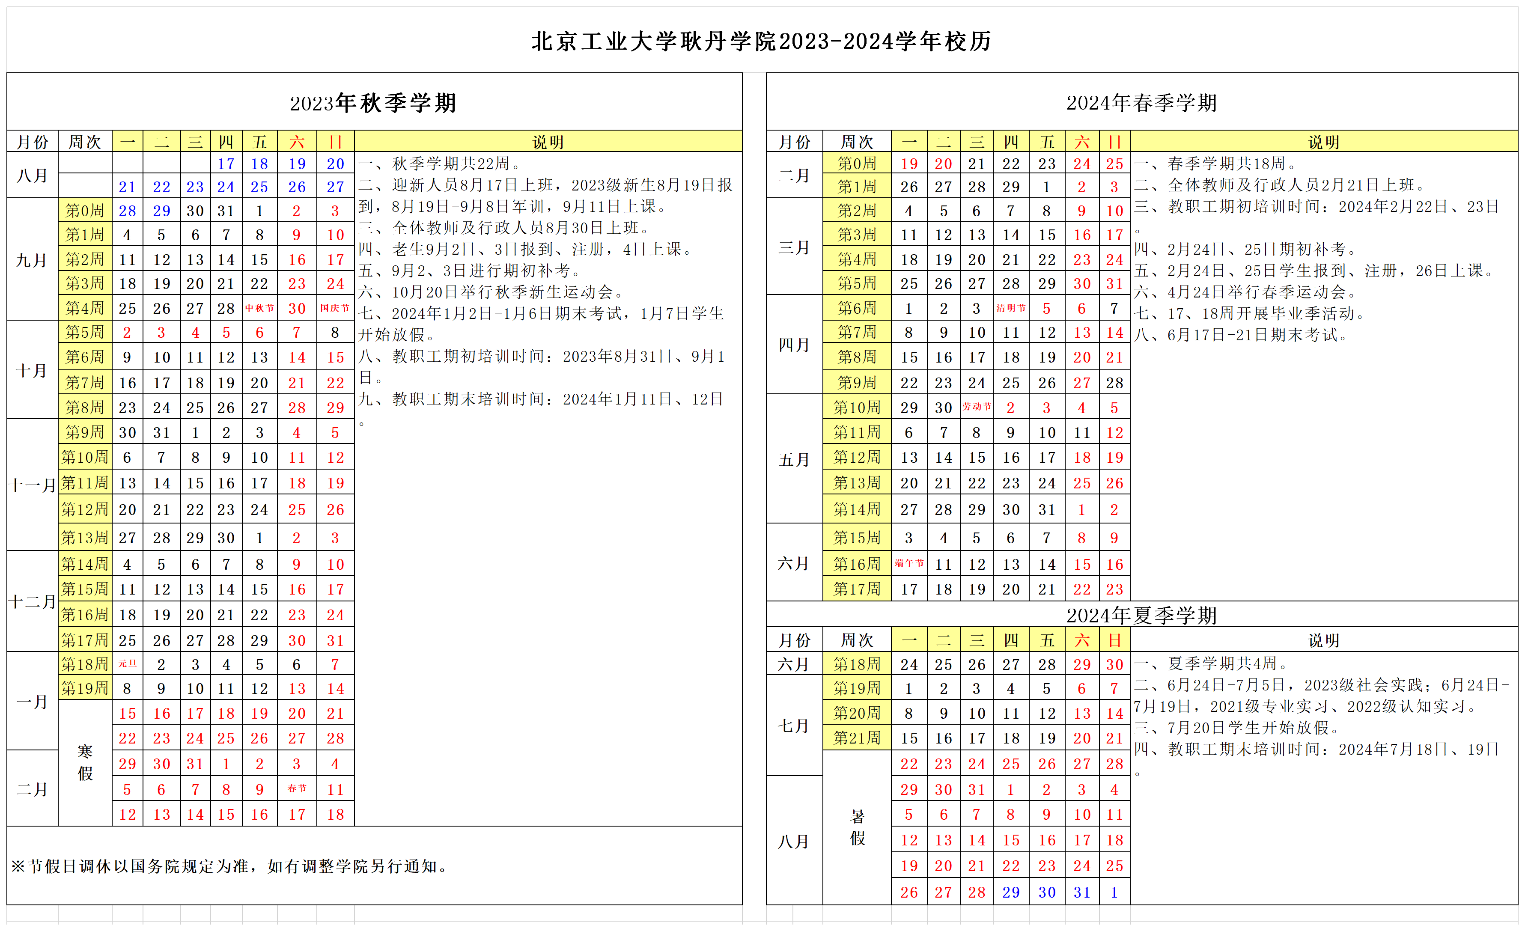
Task: Click the 五月 month cell
Action: point(794,459)
